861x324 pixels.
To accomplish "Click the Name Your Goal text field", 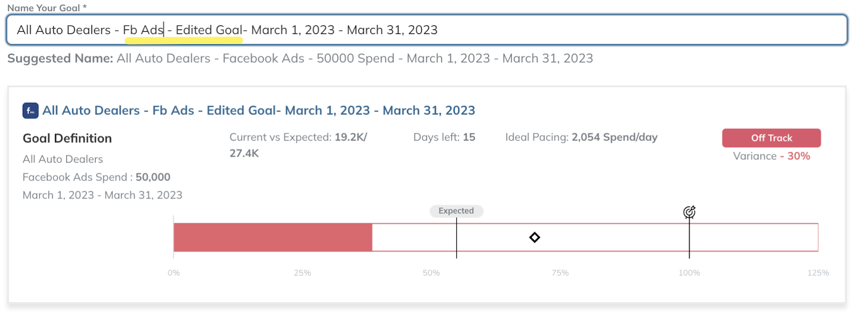I will coord(426,30).
